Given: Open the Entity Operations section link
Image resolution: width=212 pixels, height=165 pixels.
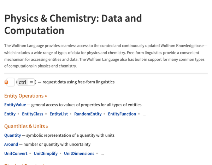Looking at the screenshot, I should [x=25, y=96].
